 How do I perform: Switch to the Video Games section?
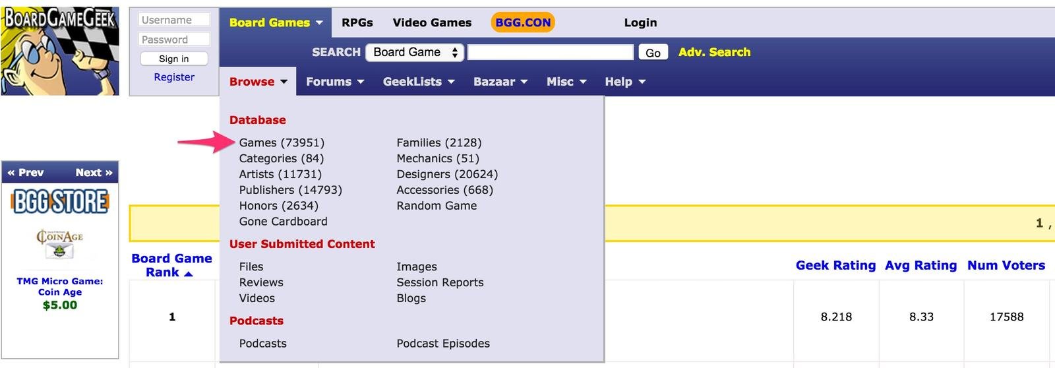coord(432,22)
